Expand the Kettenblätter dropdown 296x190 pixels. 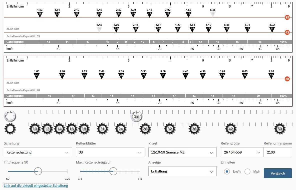[110, 152]
